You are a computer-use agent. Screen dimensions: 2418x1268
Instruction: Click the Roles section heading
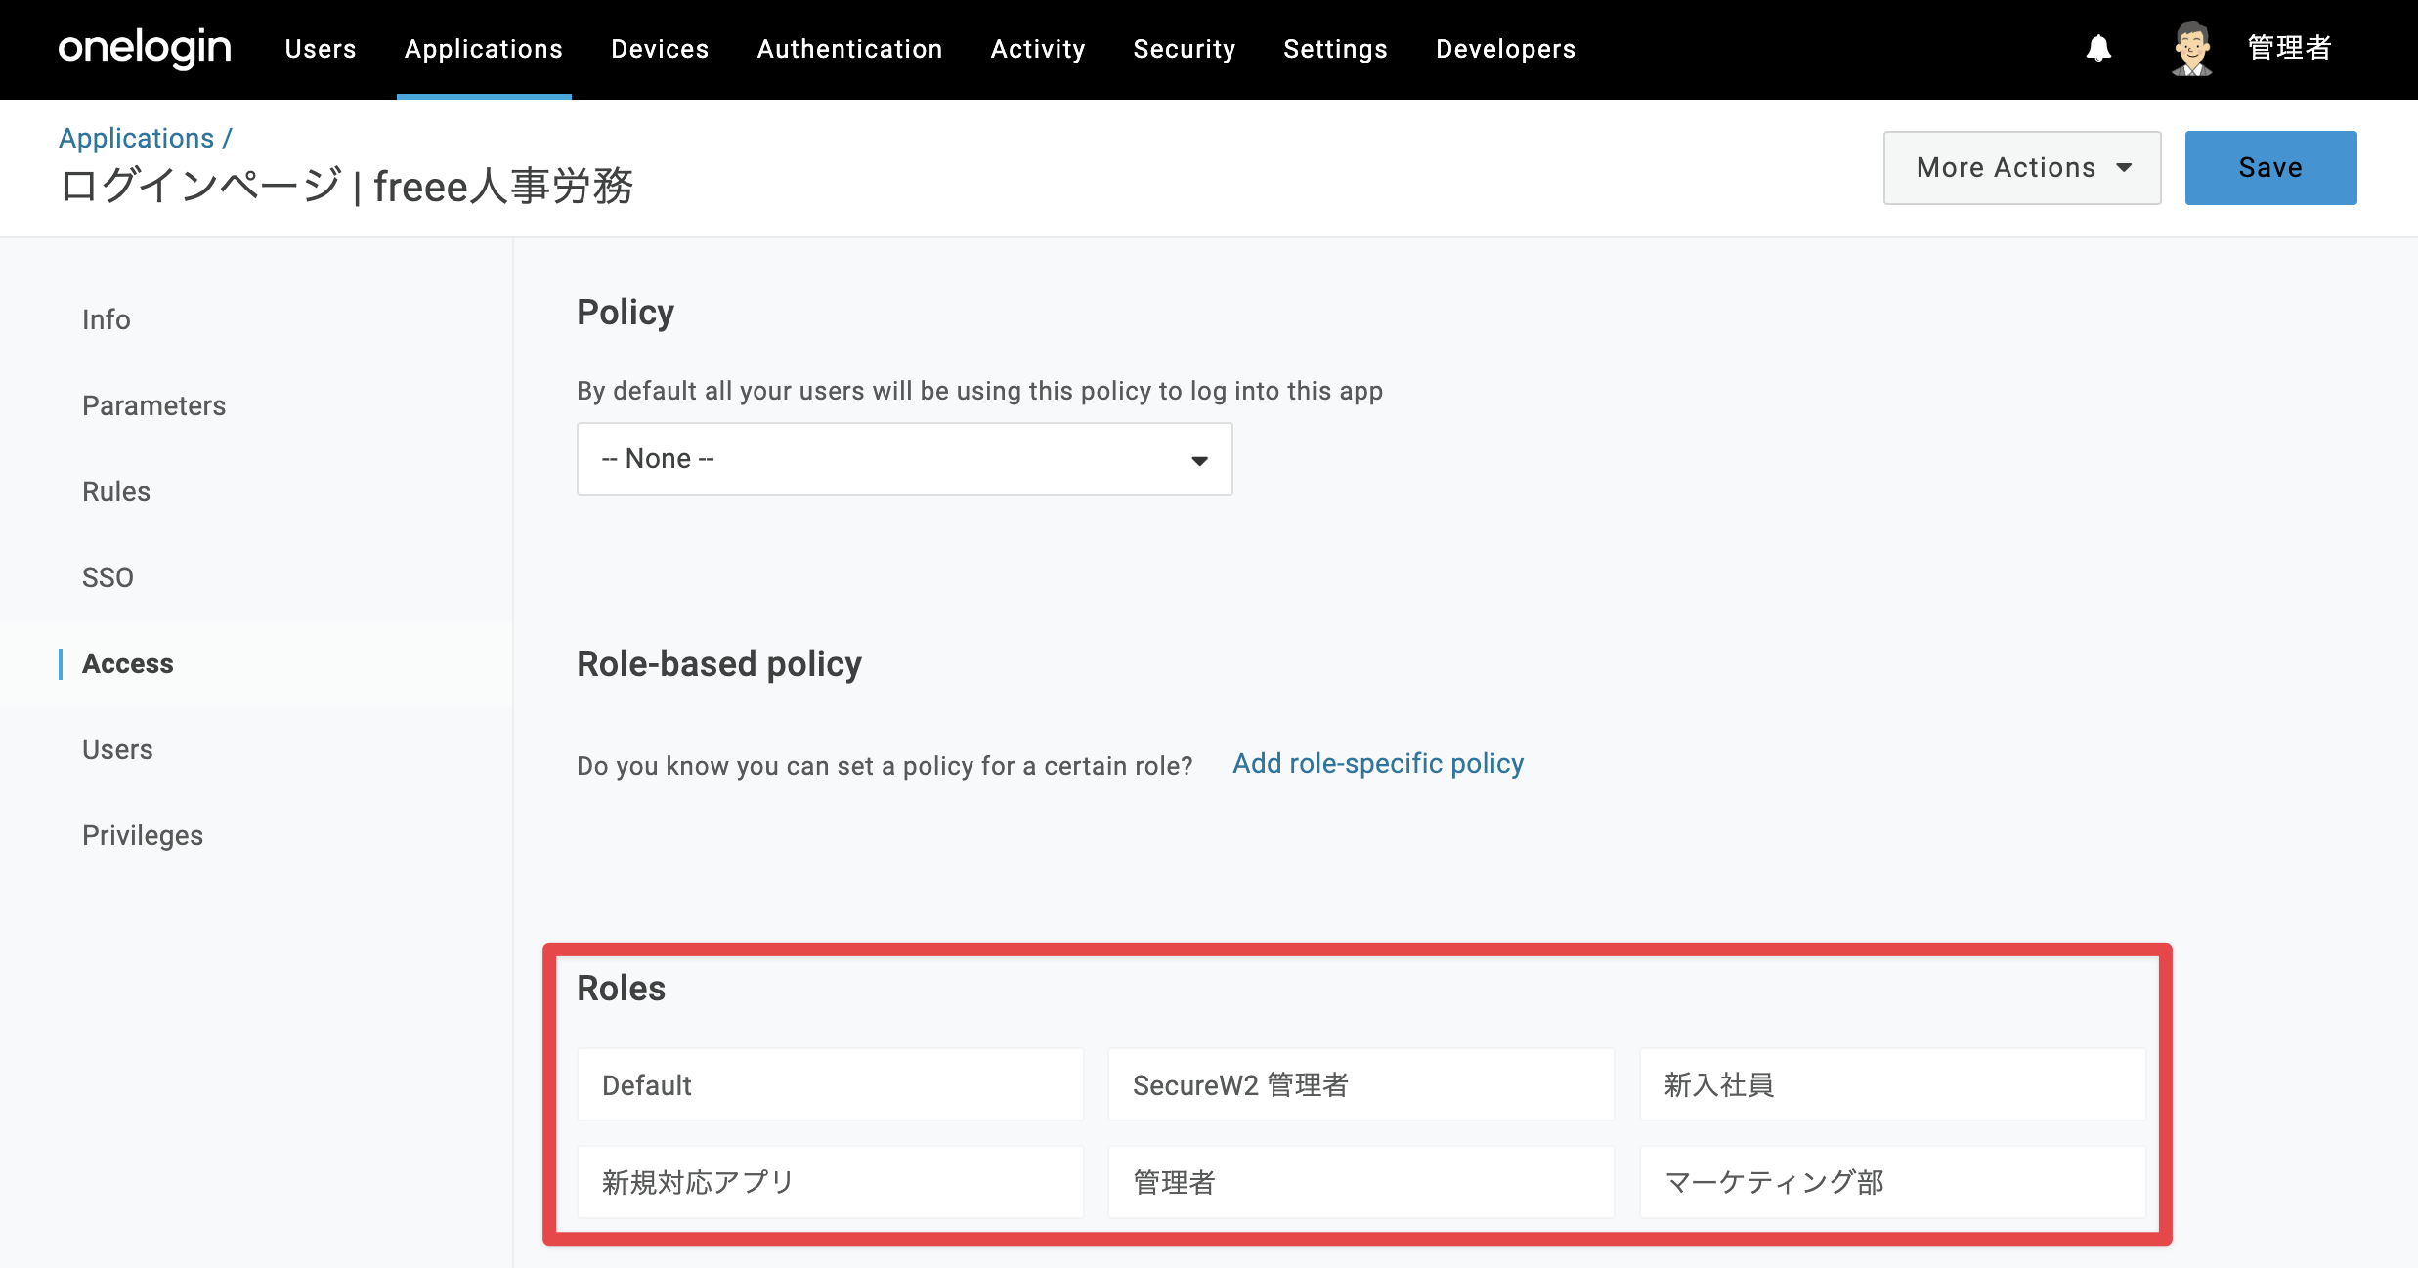click(621, 988)
